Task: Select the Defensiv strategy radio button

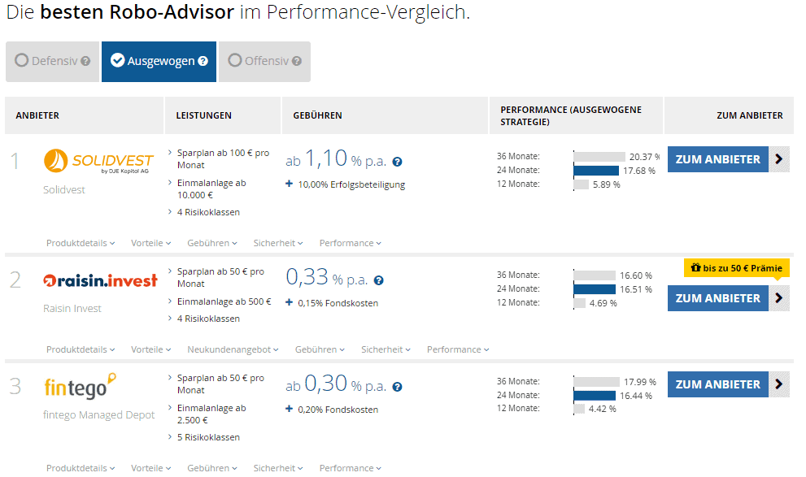Action: 20,60
